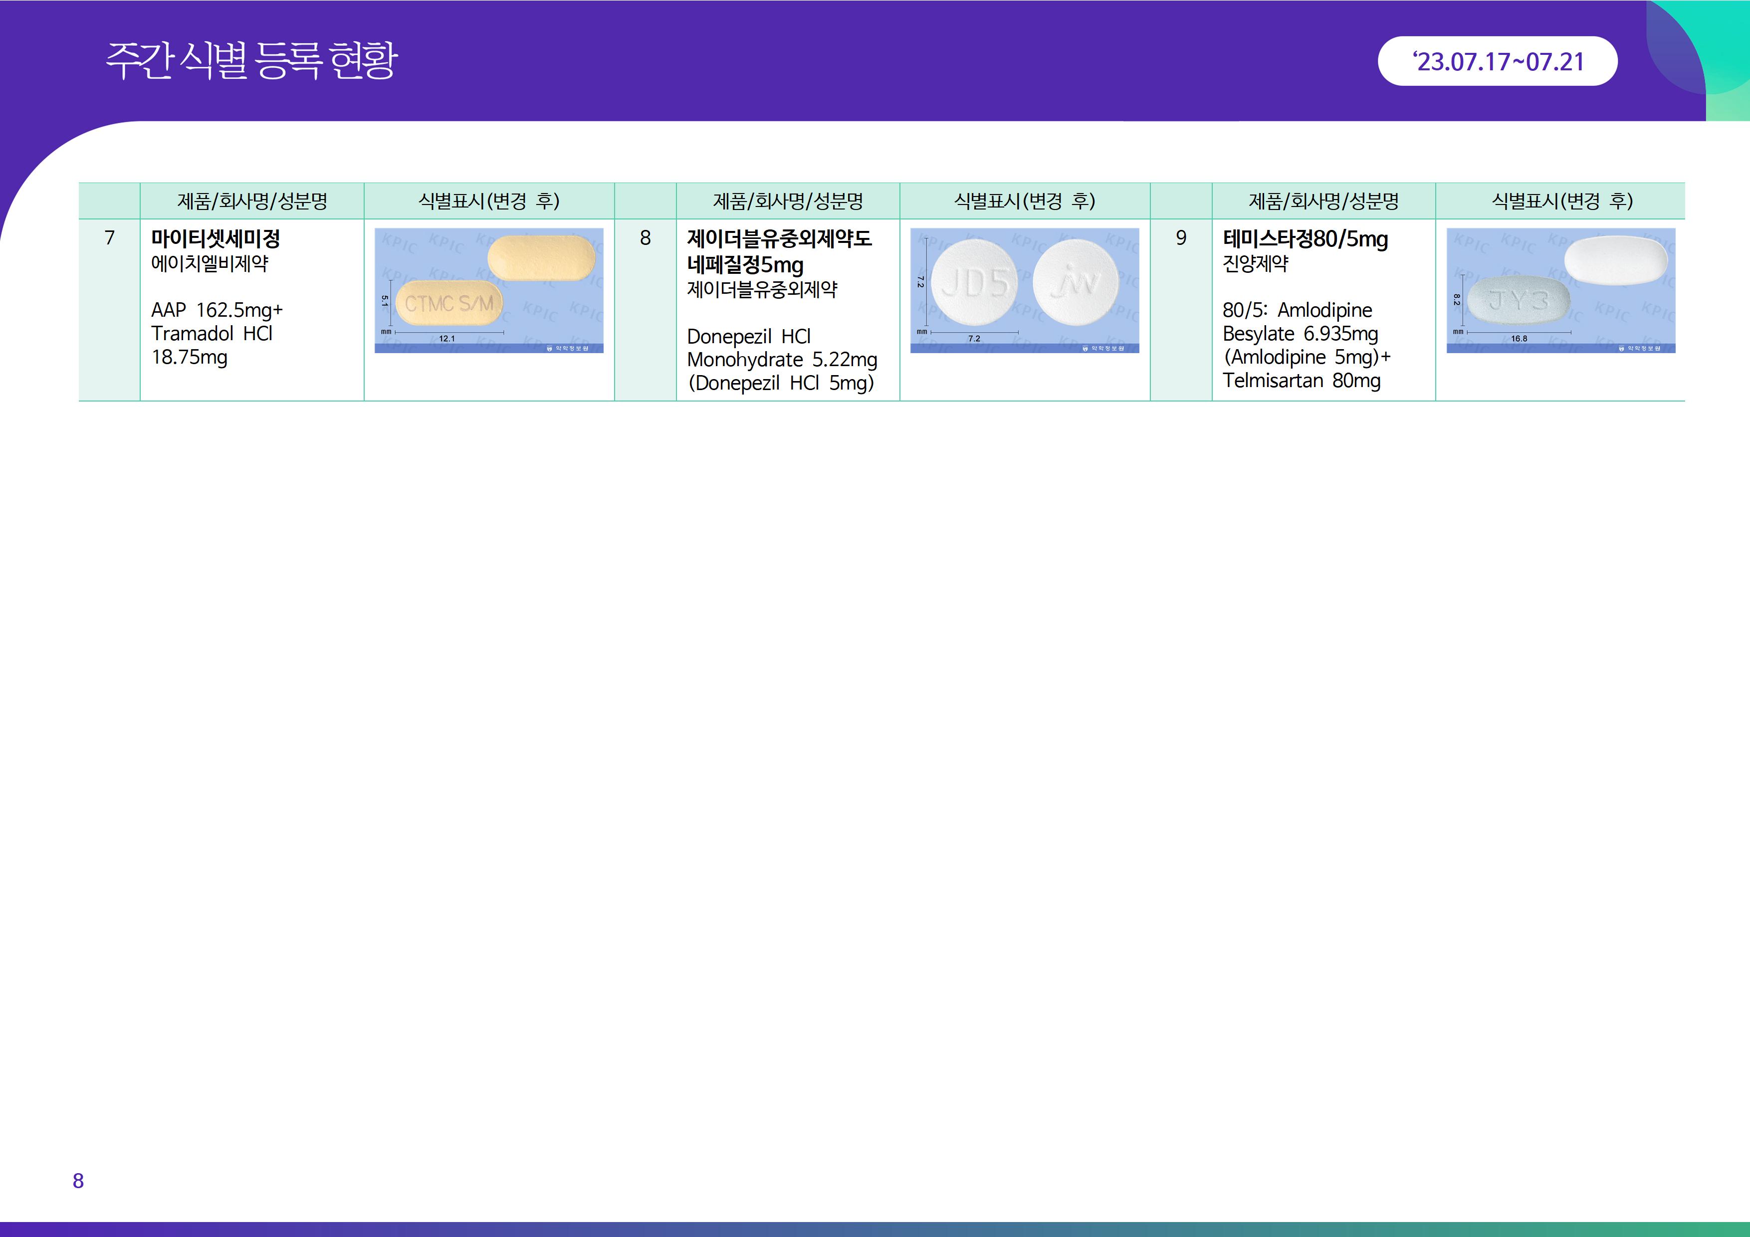1750x1237 pixels.
Task: Click company name 에이치엘비제약
Action: coord(210,264)
